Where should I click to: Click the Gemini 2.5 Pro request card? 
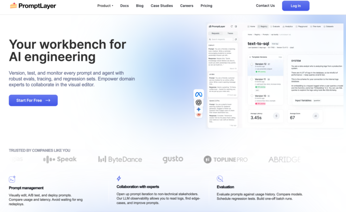pyautogui.click(x=222, y=113)
